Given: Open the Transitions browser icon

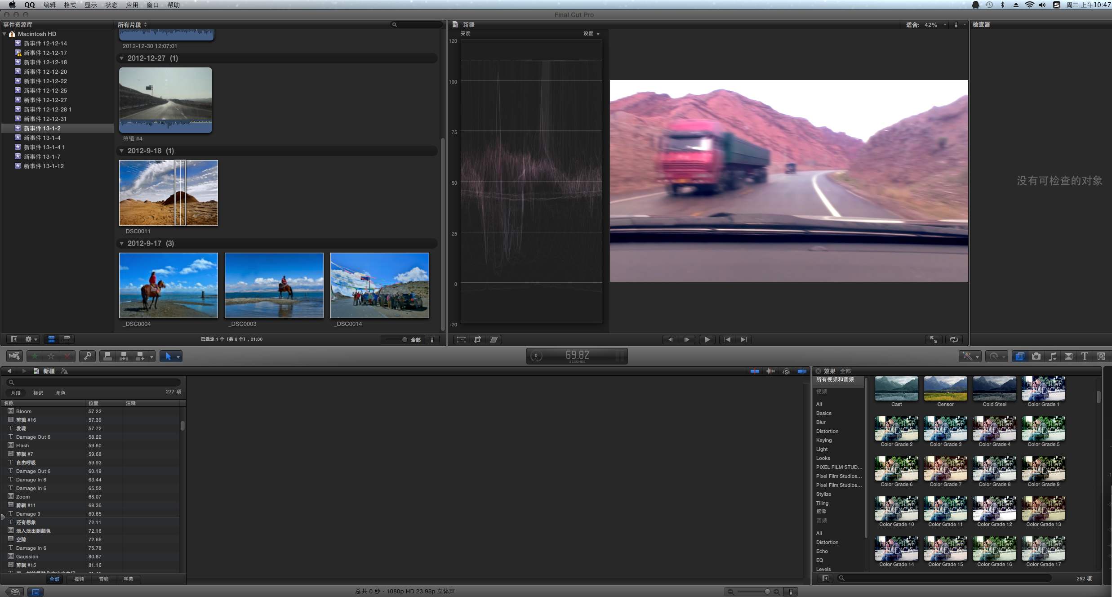Looking at the screenshot, I should (1068, 356).
